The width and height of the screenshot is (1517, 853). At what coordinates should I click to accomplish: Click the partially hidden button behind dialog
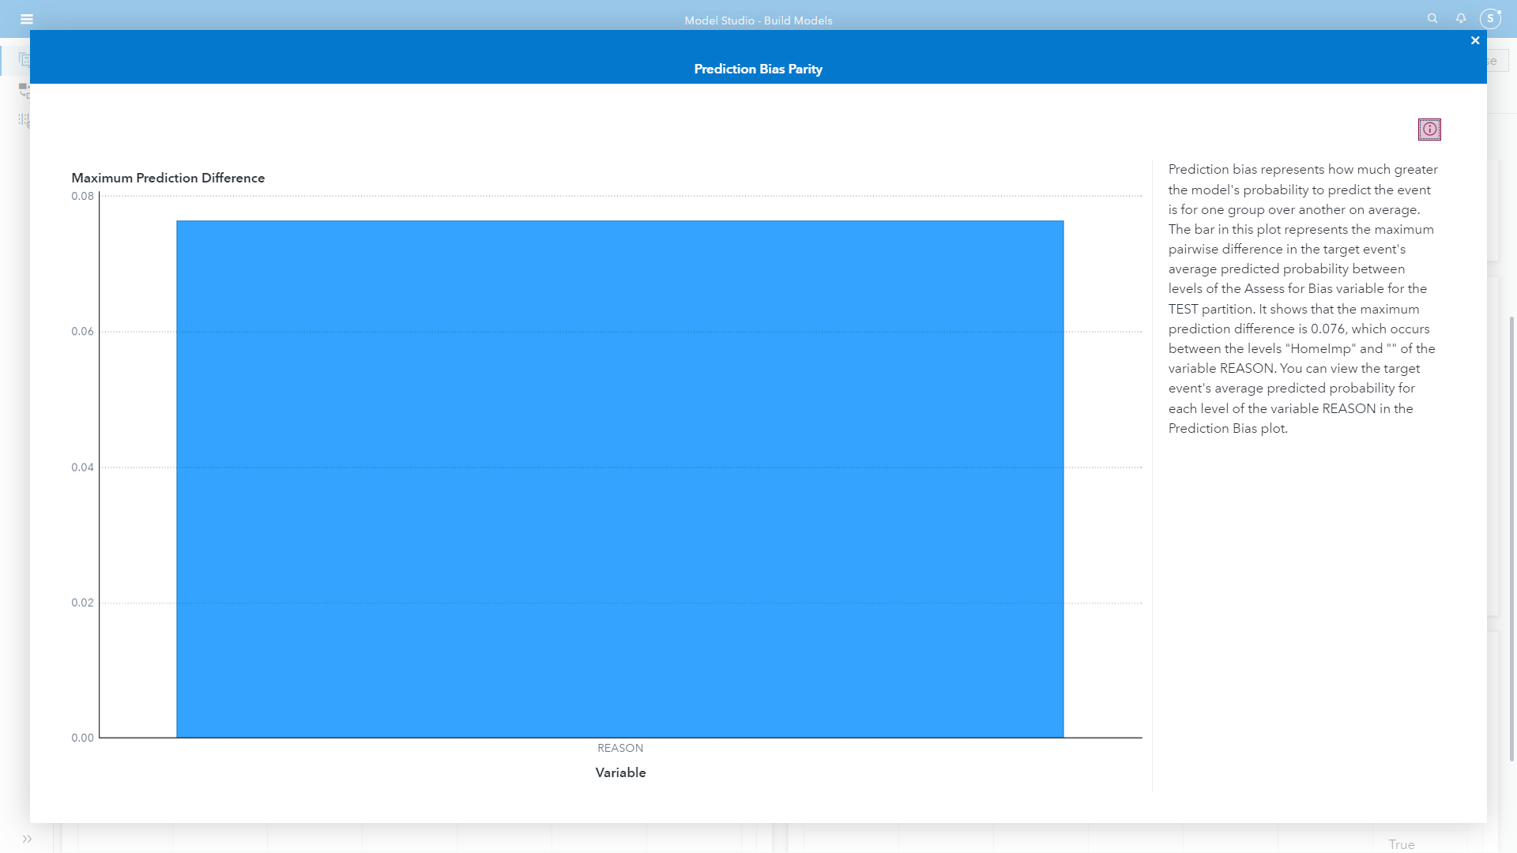pyautogui.click(x=1496, y=61)
